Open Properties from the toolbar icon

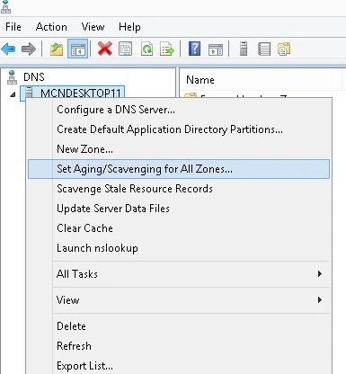pyautogui.click(x=125, y=49)
